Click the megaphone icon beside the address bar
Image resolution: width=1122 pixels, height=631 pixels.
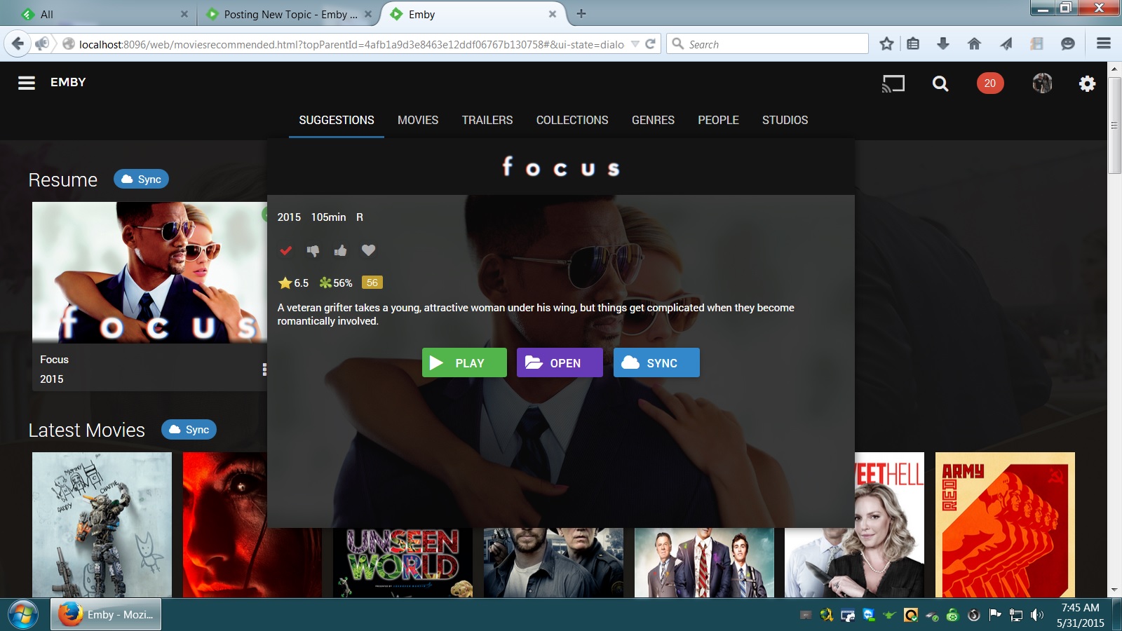pos(42,44)
